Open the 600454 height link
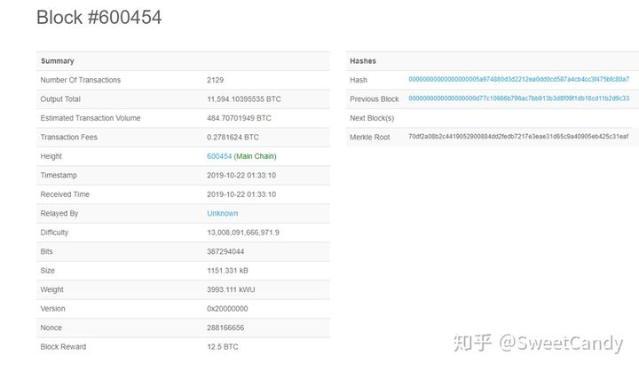Screen dimensions: 639x371 click(219, 156)
